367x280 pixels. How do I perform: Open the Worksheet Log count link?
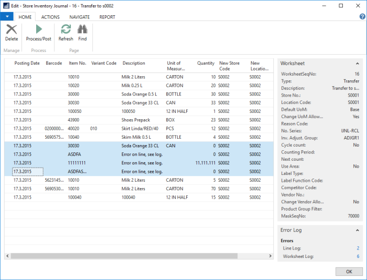click(x=358, y=256)
